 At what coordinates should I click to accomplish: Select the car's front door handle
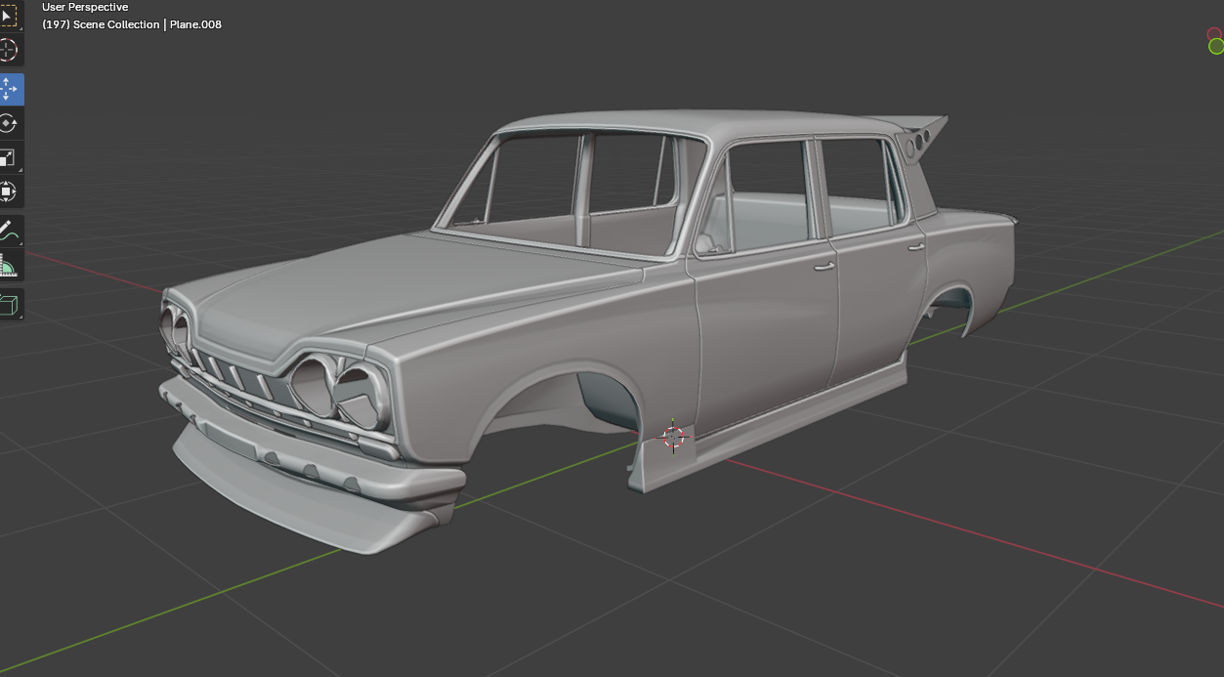pos(824,266)
